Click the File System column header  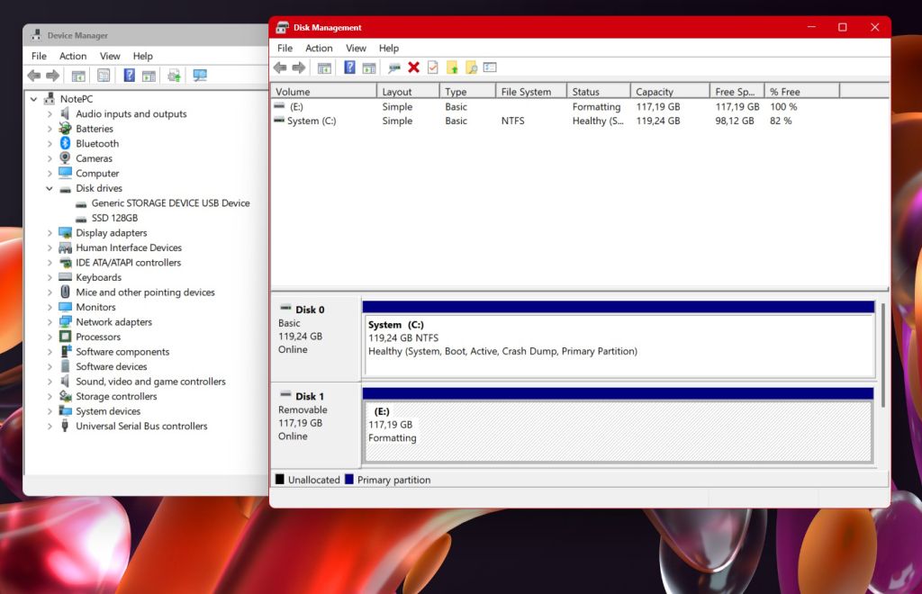530,92
